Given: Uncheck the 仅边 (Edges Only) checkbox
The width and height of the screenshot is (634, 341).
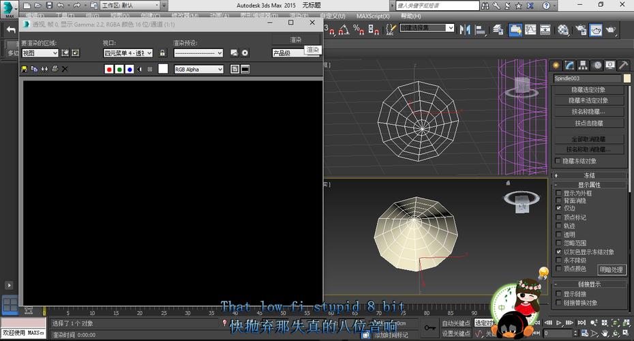Looking at the screenshot, I should pyautogui.click(x=559, y=209).
